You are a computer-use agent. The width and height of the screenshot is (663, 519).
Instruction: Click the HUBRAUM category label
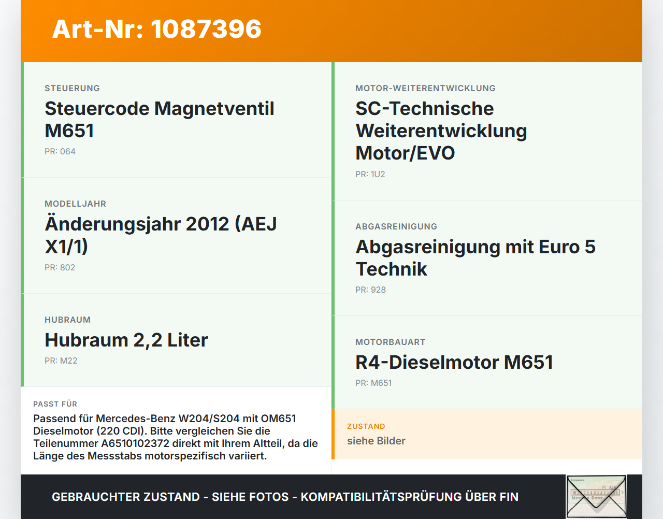click(x=68, y=320)
